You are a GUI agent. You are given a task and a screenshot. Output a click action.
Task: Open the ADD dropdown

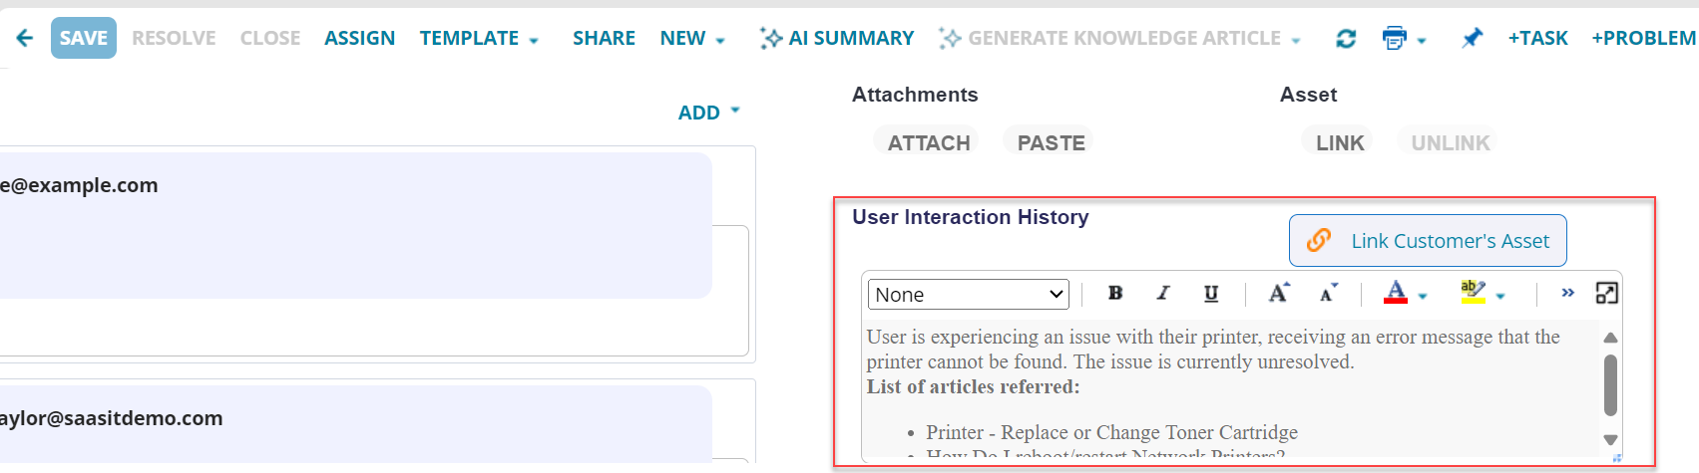pyautogui.click(x=708, y=113)
